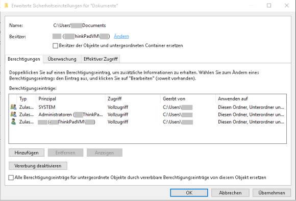
Task: Select the Berechtigungen tab
Action: [x=24, y=59]
